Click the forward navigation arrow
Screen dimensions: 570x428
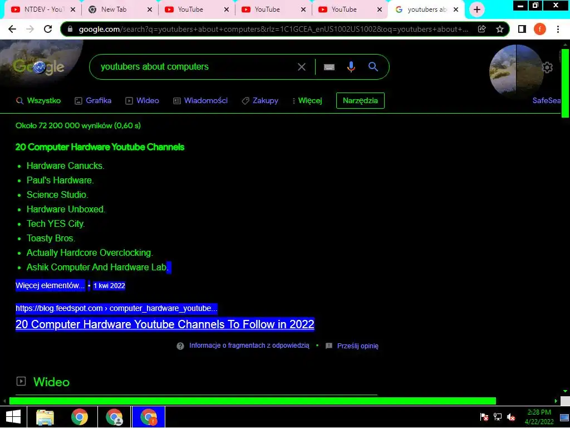click(30, 29)
